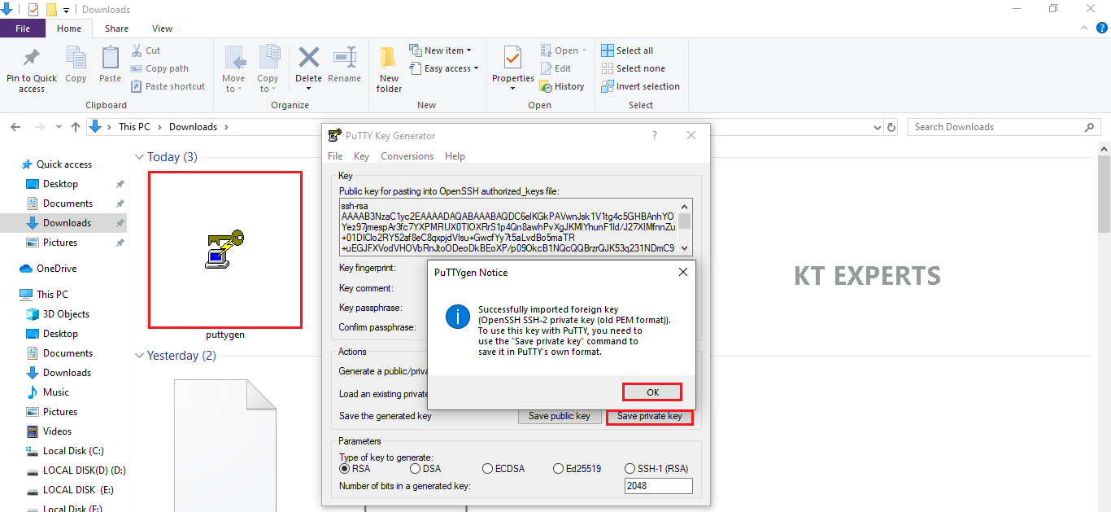The height and width of the screenshot is (512, 1111).
Task: Open the New item dropdown
Action: coord(440,50)
